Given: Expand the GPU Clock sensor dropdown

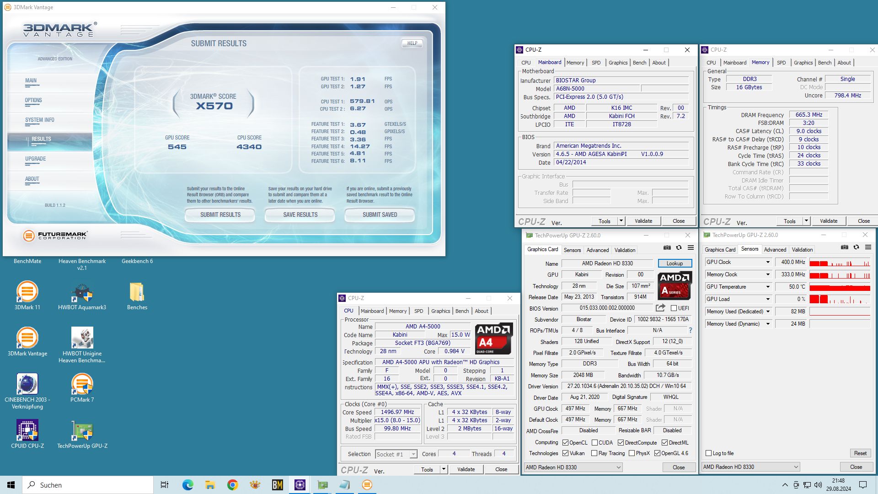Looking at the screenshot, I should coord(768,262).
